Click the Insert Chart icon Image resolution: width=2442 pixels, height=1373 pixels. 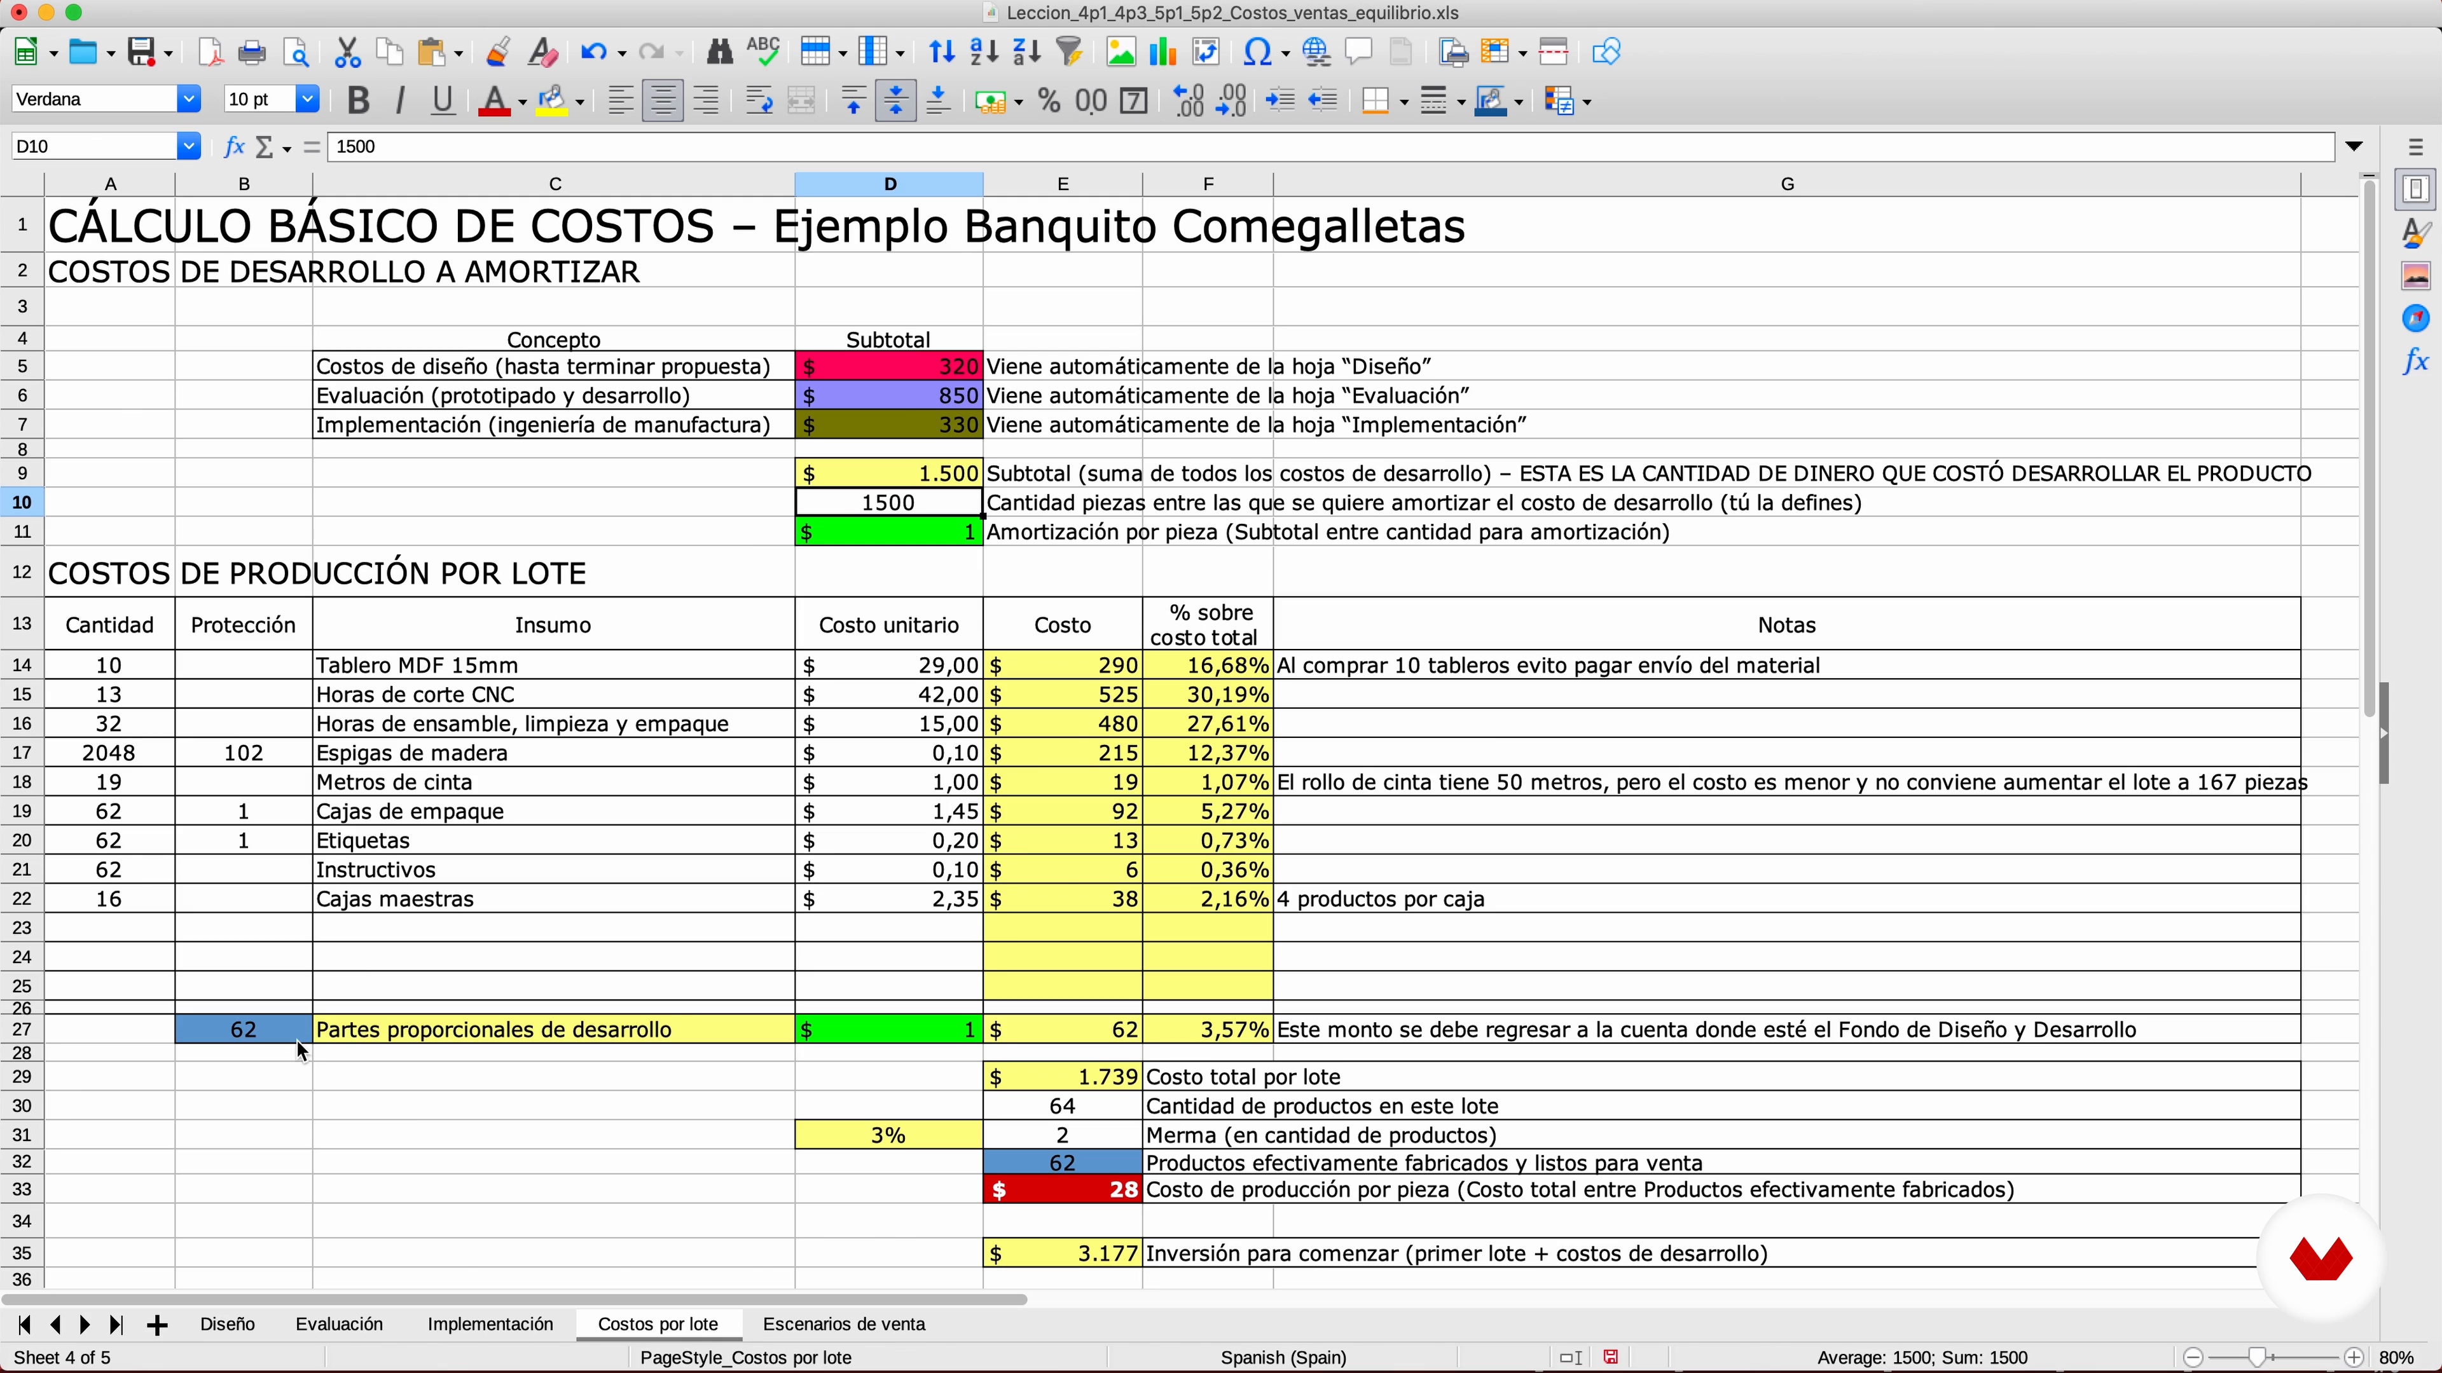pos(1163,52)
